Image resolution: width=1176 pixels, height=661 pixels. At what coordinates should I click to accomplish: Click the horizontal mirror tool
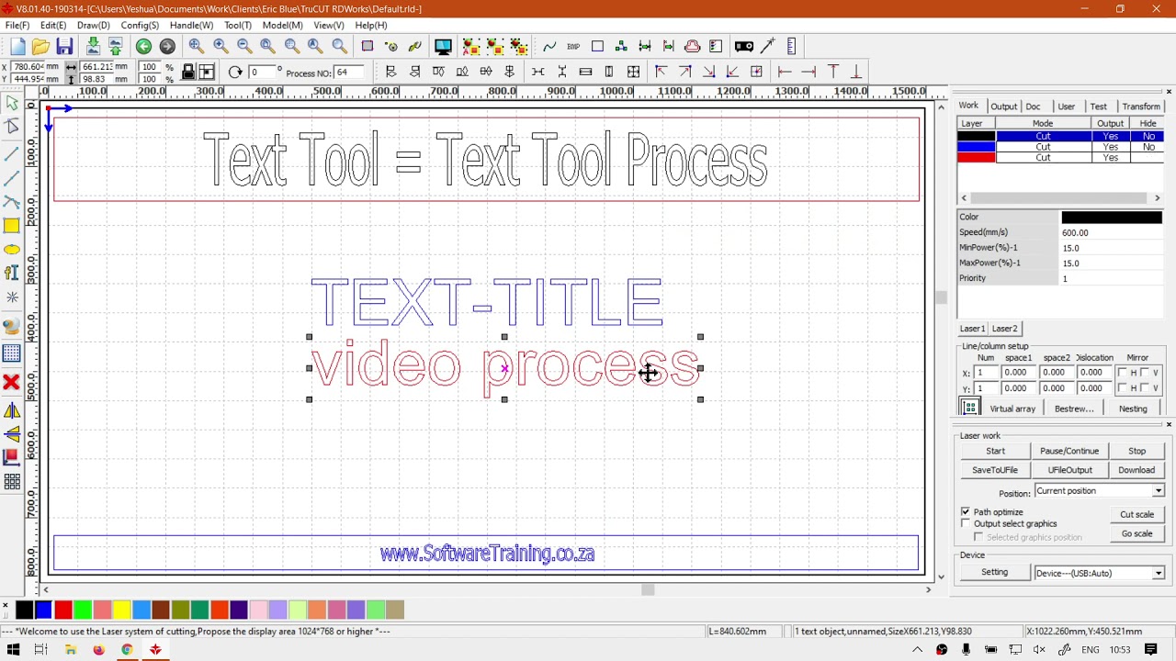tap(12, 410)
